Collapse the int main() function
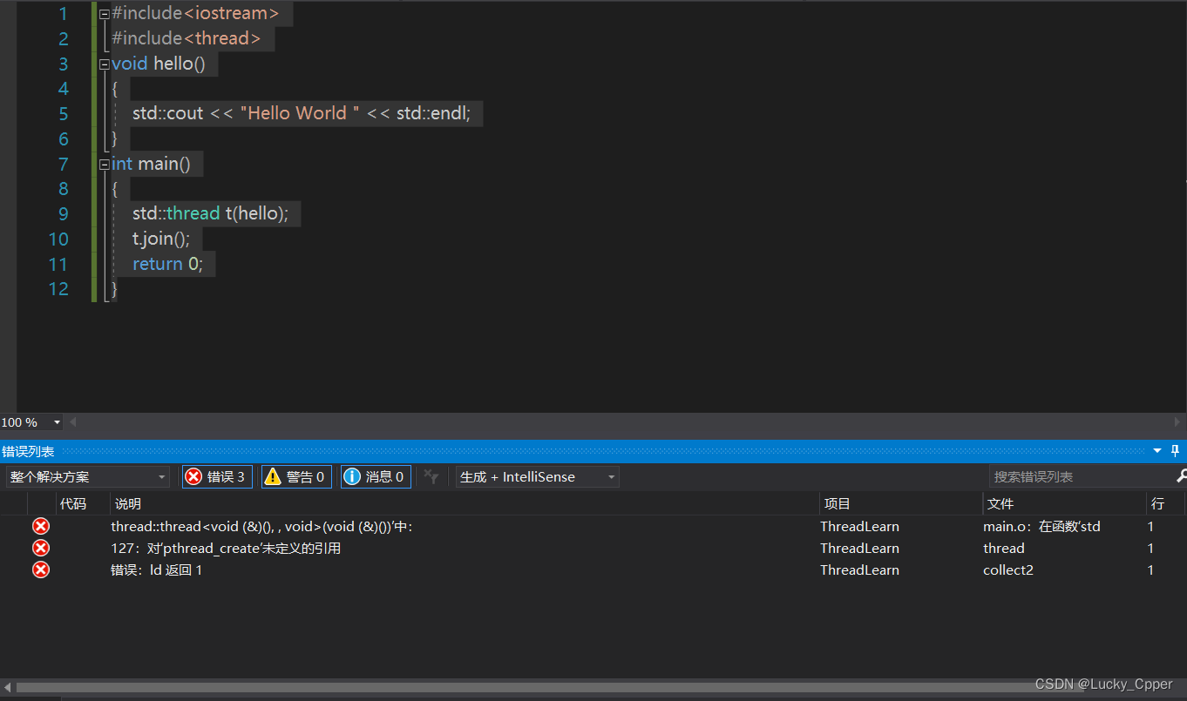Image resolution: width=1187 pixels, height=701 pixels. pyautogui.click(x=105, y=165)
